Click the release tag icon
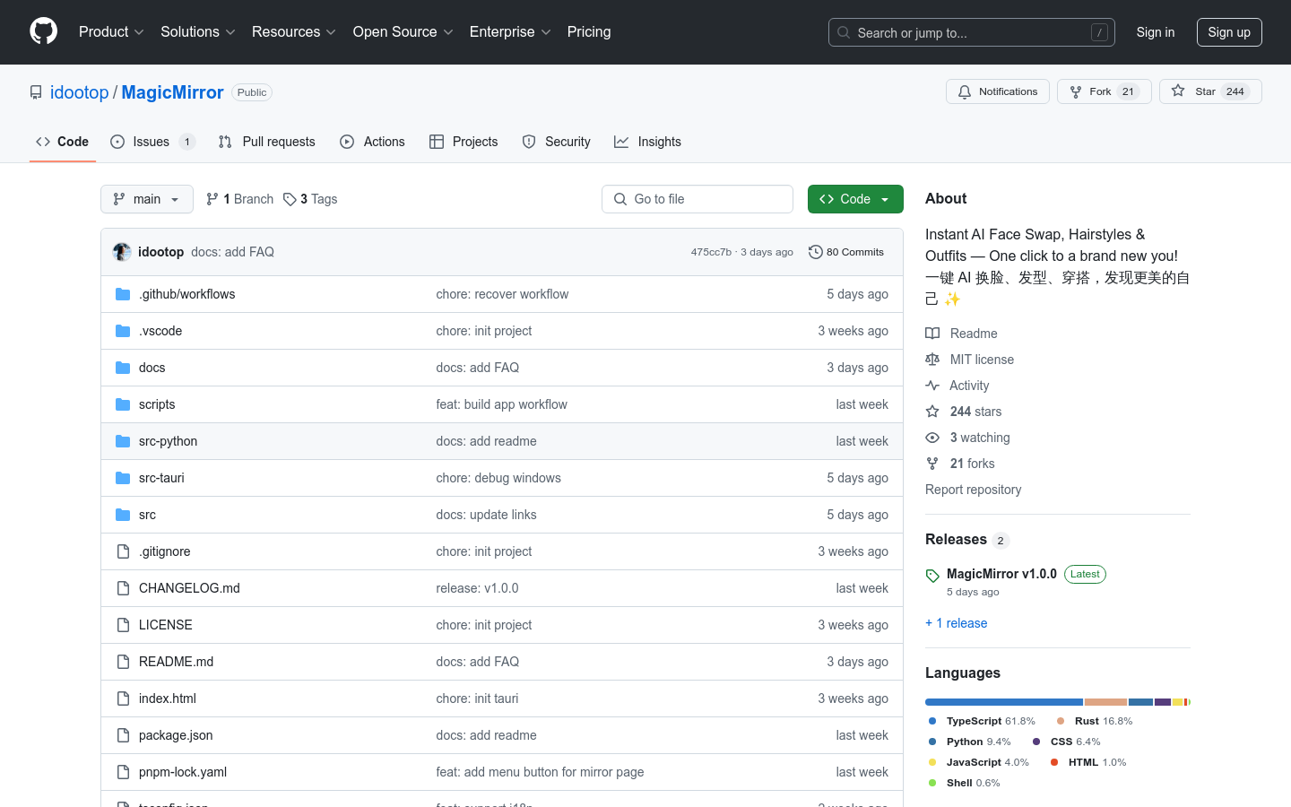This screenshot has height=807, width=1291. (932, 576)
